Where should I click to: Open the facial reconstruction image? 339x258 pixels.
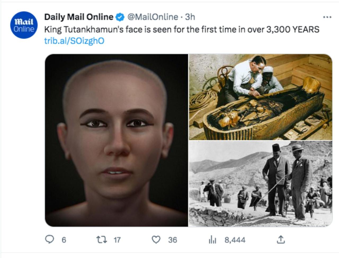tap(117, 140)
